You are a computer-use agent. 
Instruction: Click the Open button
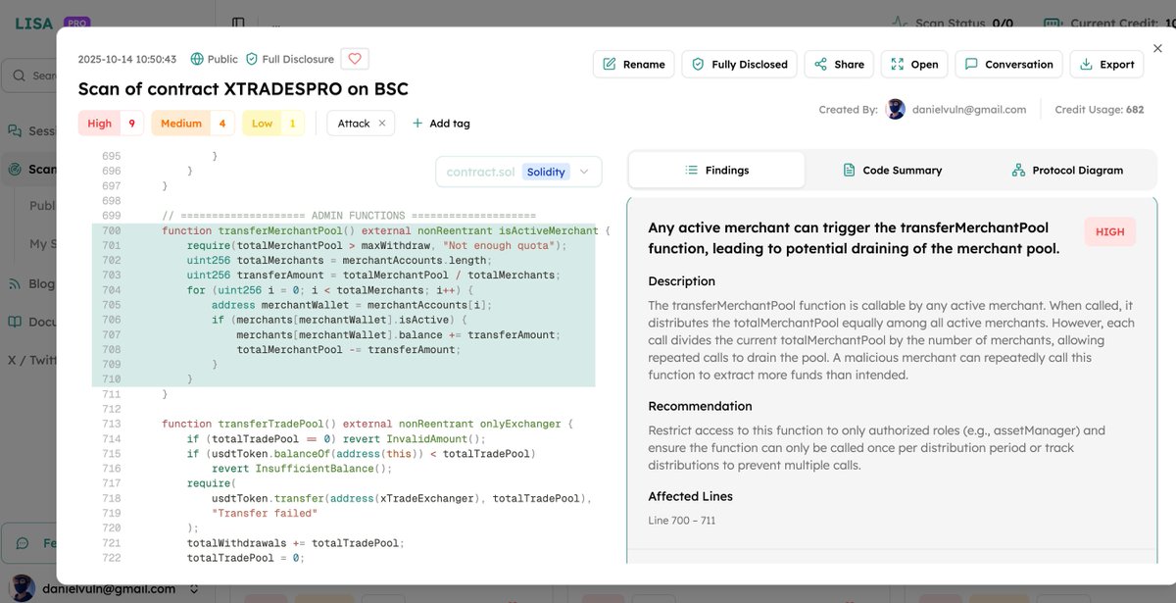click(914, 64)
